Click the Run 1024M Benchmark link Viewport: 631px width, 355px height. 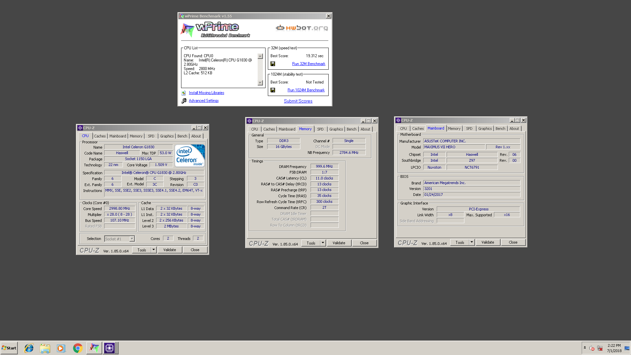306,90
